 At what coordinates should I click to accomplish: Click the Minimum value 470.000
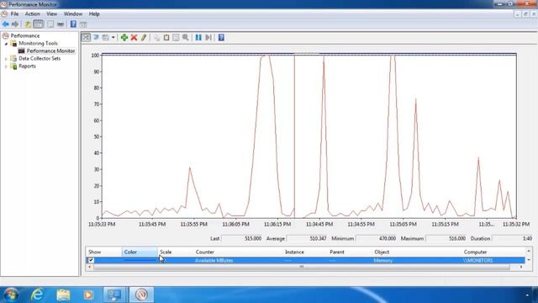pos(377,238)
